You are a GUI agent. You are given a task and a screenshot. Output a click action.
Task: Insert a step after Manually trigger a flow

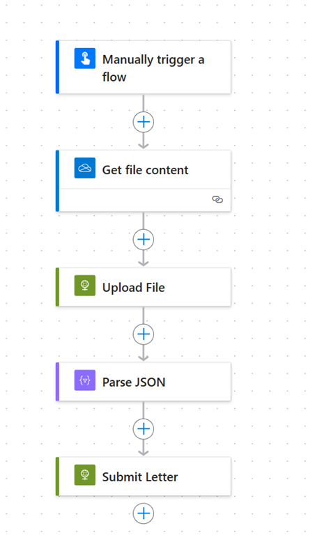click(x=144, y=122)
